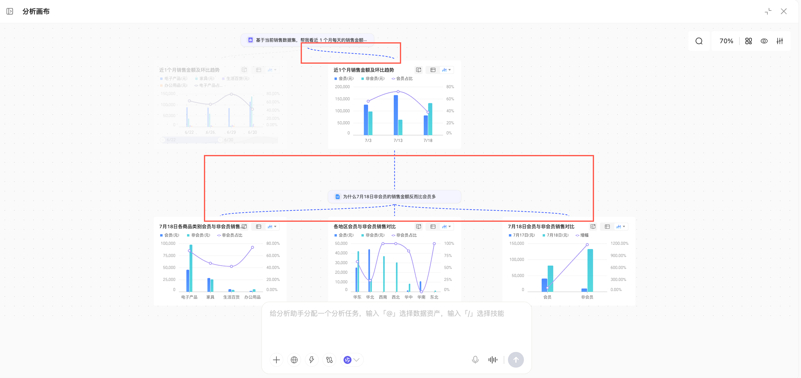Toggle the eye preview icon in canvas toolbar

(764, 41)
